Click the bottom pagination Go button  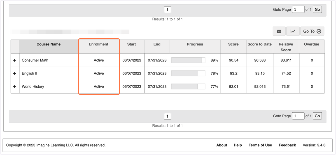317,116
